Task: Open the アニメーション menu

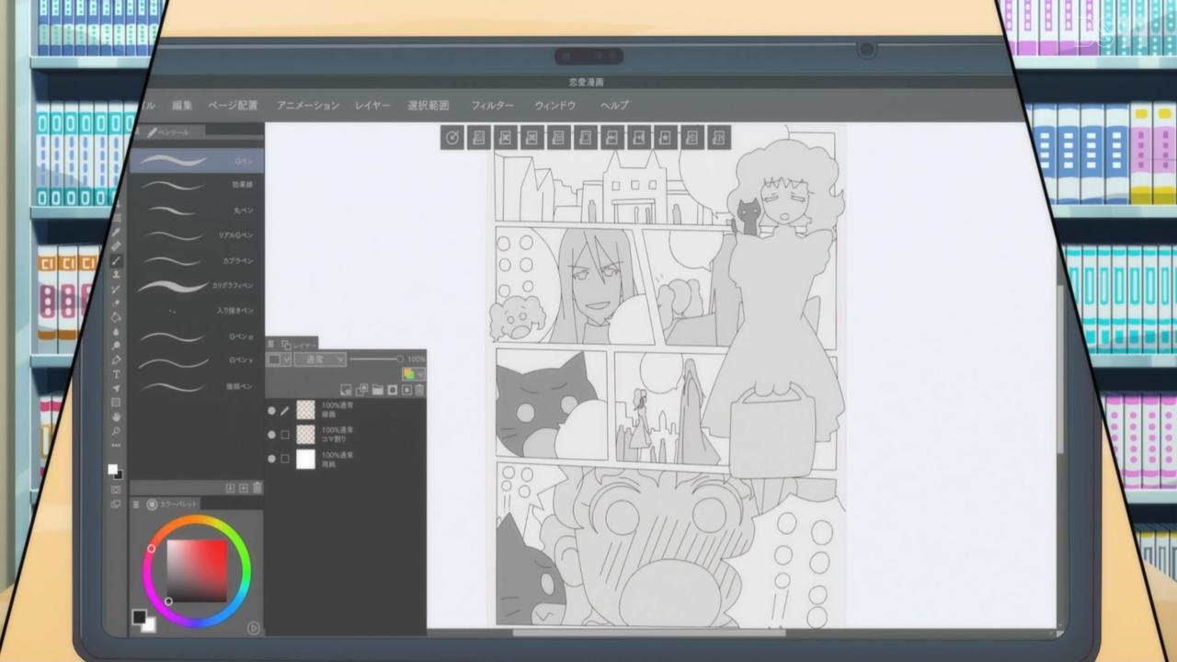Action: click(x=308, y=106)
